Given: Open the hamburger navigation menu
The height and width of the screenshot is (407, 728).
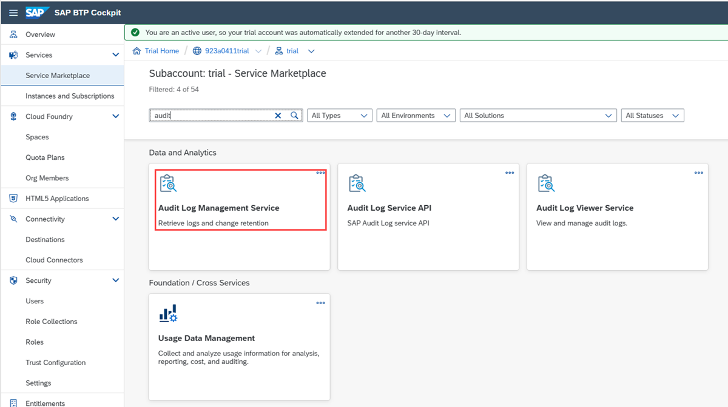Looking at the screenshot, I should click(x=13, y=13).
